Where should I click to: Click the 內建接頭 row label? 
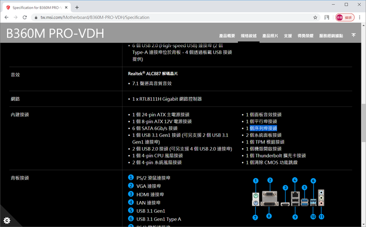20,115
